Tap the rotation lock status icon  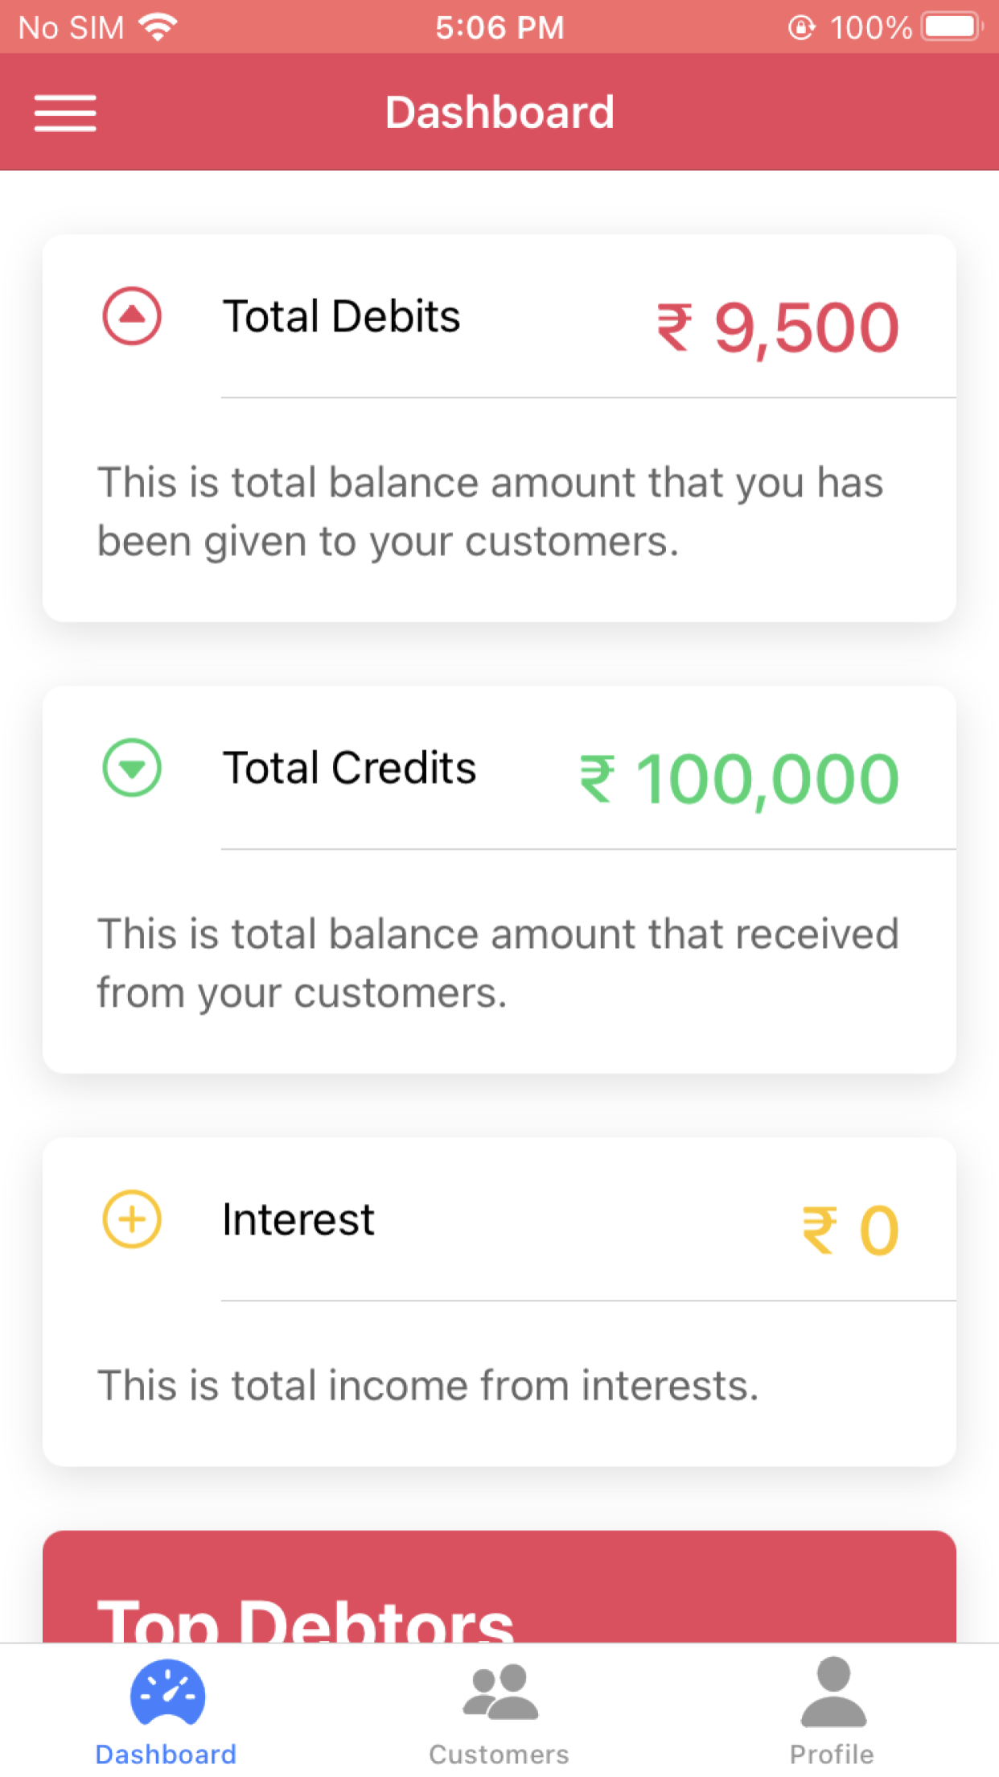tap(801, 27)
